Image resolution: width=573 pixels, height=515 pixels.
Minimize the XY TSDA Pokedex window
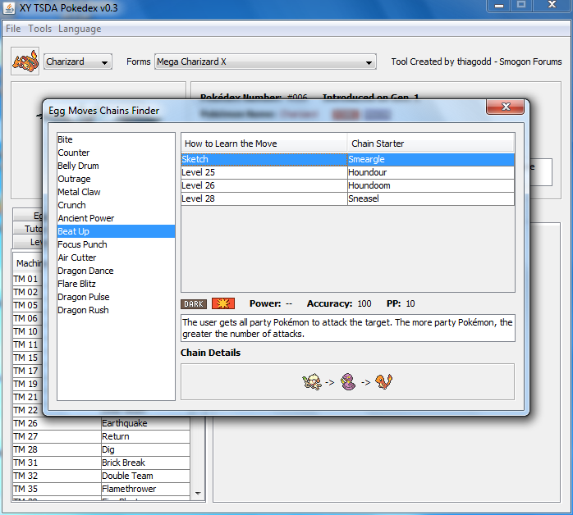tap(499, 6)
